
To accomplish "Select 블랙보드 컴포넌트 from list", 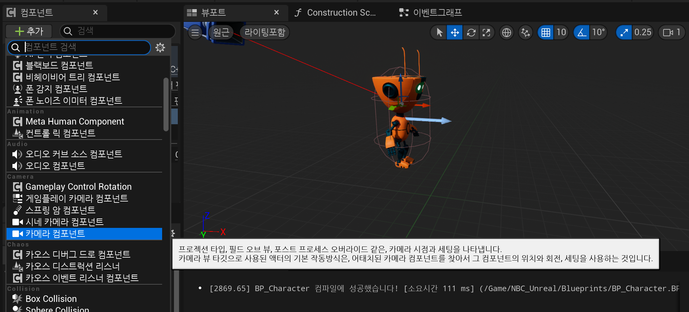I will 84,65.
